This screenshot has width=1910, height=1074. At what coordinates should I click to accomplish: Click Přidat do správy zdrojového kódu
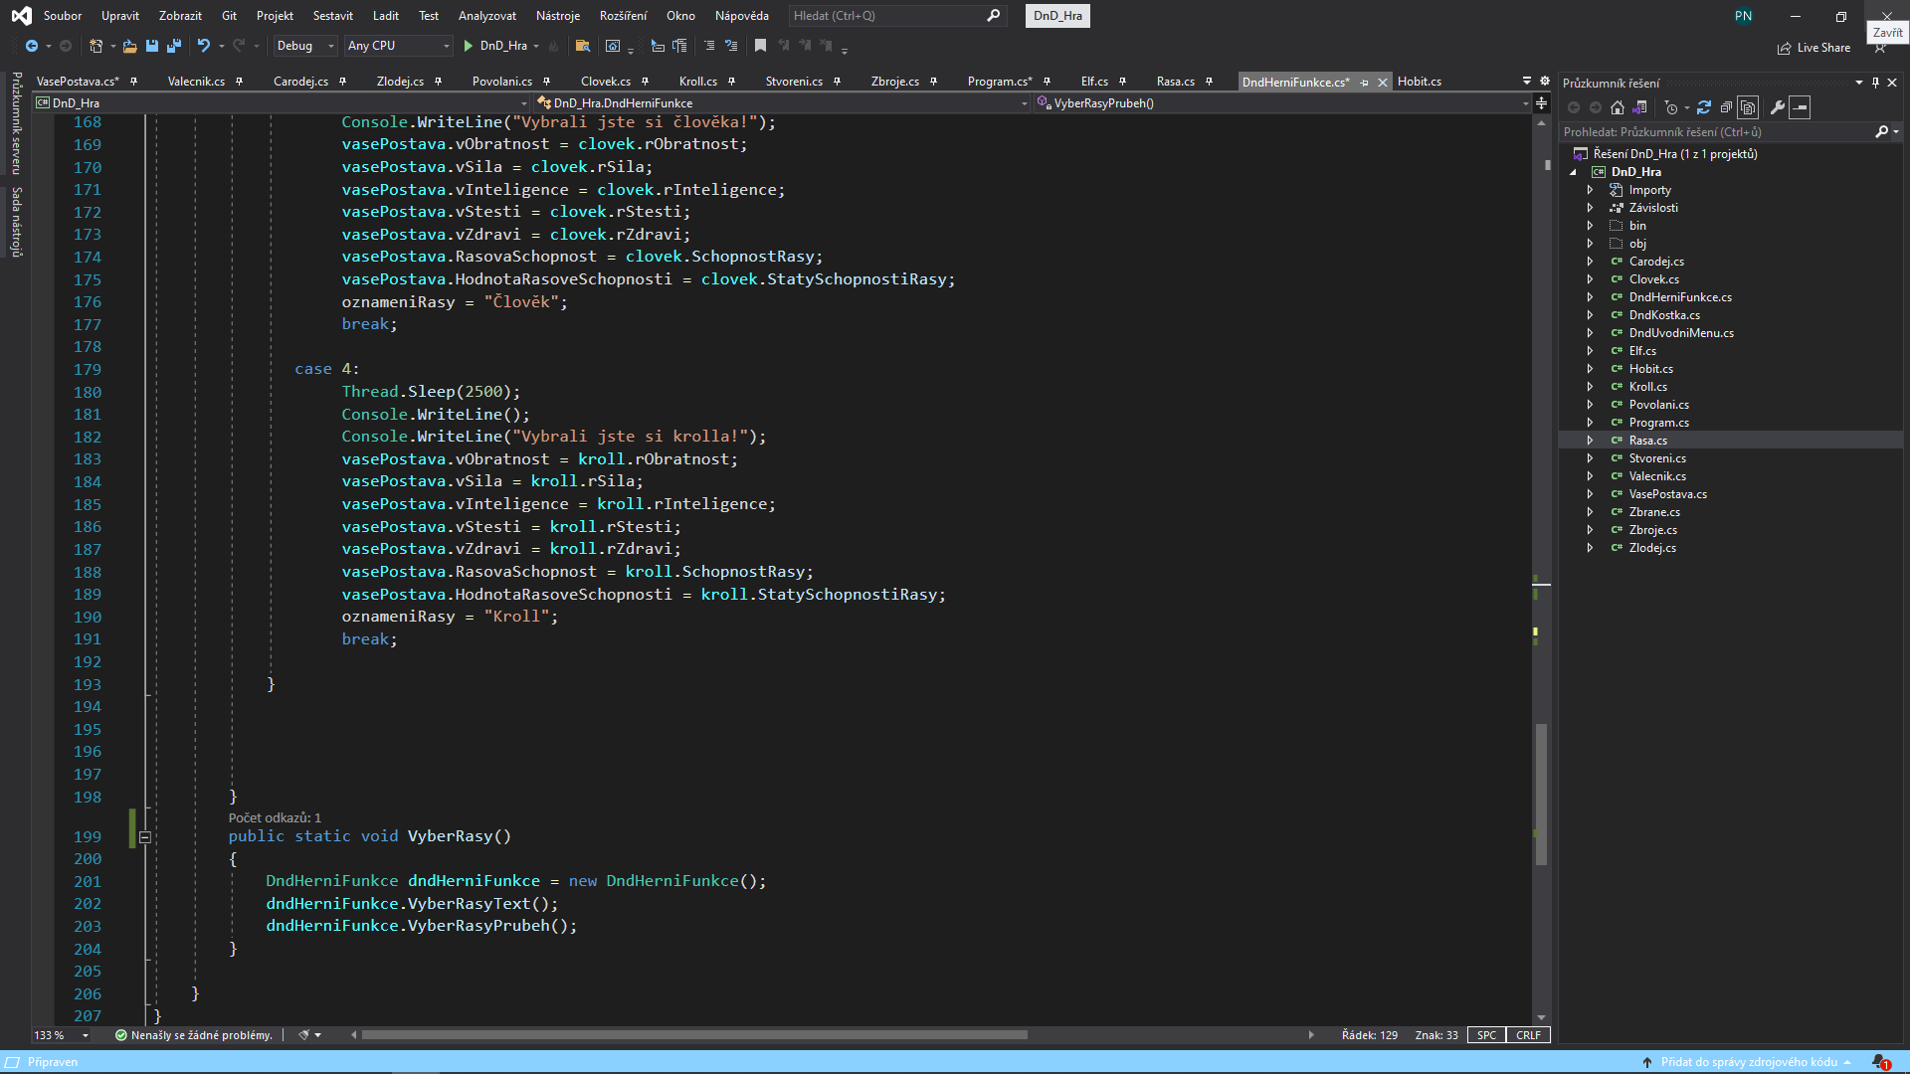click(x=1748, y=1062)
